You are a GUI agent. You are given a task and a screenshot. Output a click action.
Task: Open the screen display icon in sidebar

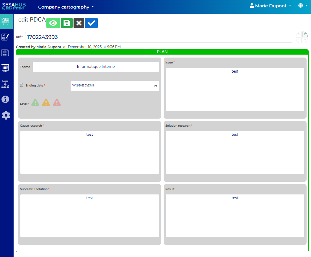[x=6, y=68]
